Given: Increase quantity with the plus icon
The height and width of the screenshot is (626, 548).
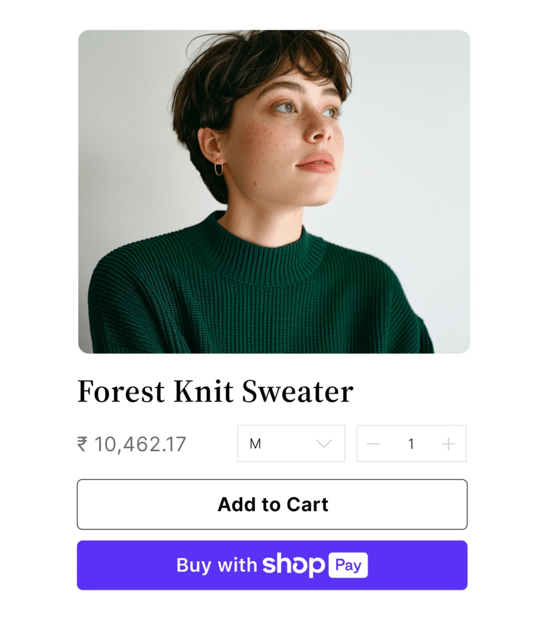Looking at the screenshot, I should pos(448,444).
